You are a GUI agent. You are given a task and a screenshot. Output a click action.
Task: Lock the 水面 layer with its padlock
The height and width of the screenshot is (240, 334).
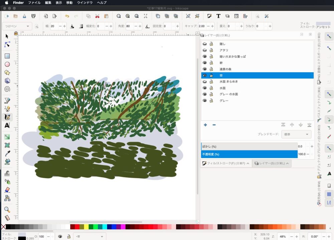click(211, 88)
